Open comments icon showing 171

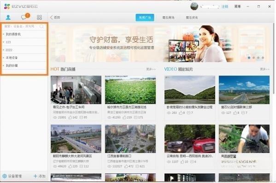[x=135, y=117]
